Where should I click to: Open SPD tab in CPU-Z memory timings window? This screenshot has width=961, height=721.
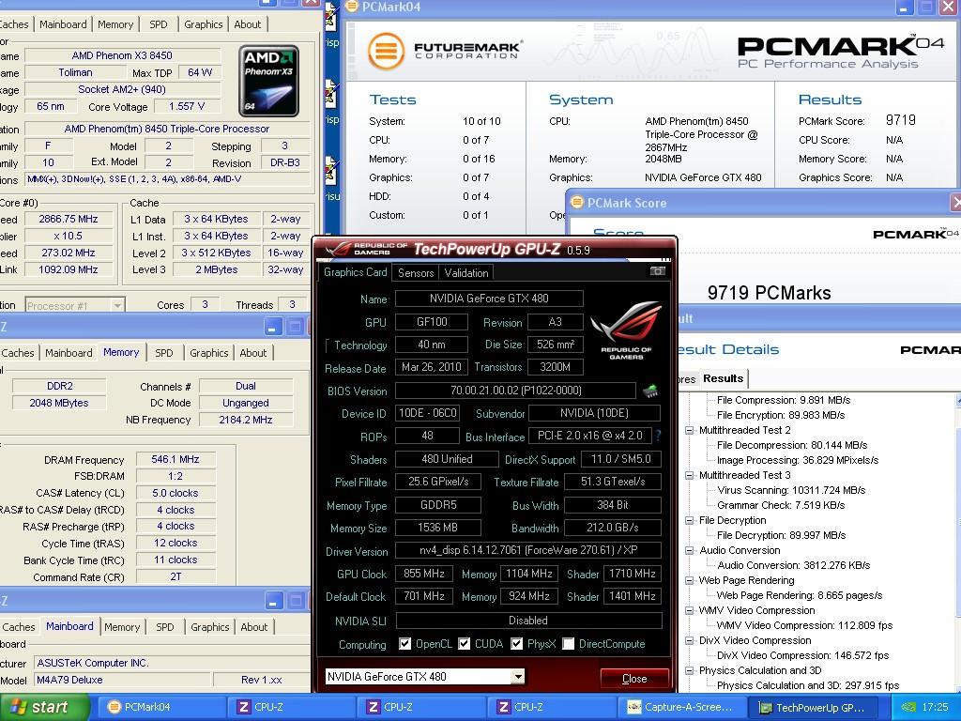163,353
